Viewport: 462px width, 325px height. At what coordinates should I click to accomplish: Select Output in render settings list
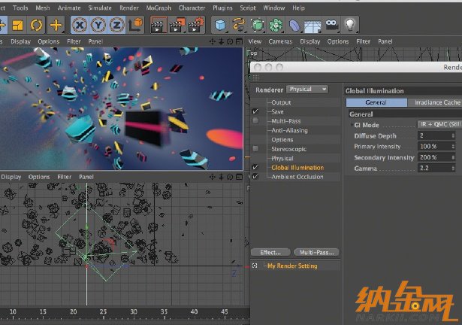point(281,102)
